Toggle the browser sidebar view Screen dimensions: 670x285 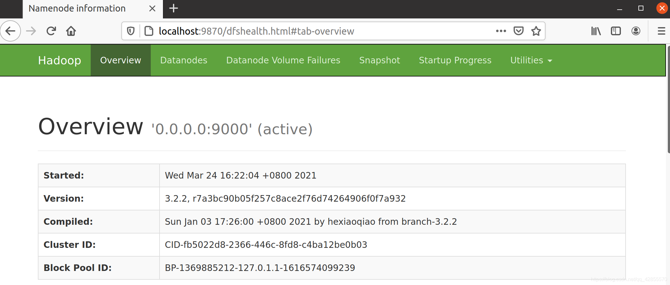[616, 31]
